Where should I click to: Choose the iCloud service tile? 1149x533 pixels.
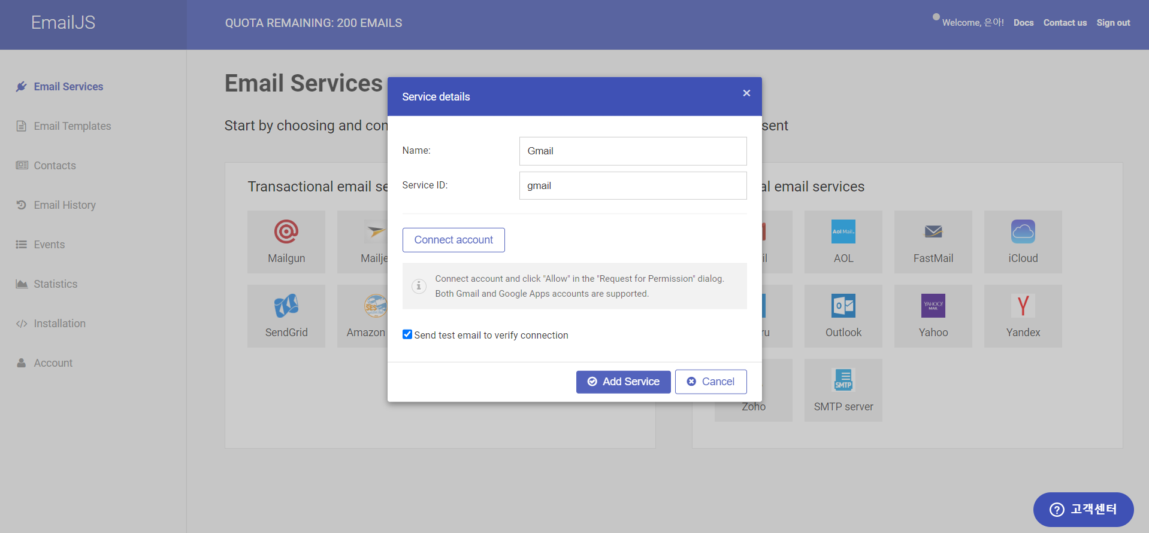[x=1023, y=242]
